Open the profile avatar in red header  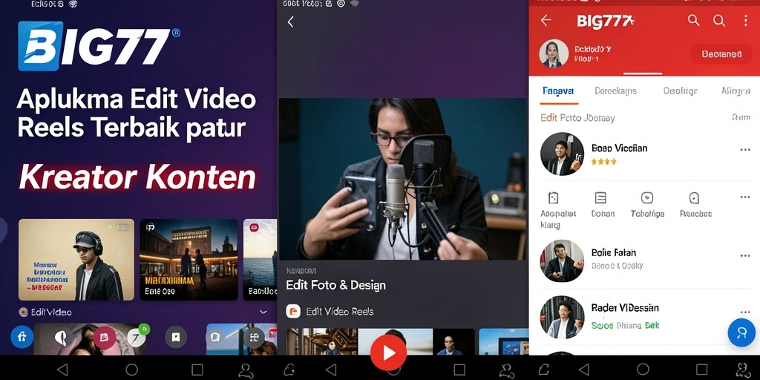click(x=554, y=53)
